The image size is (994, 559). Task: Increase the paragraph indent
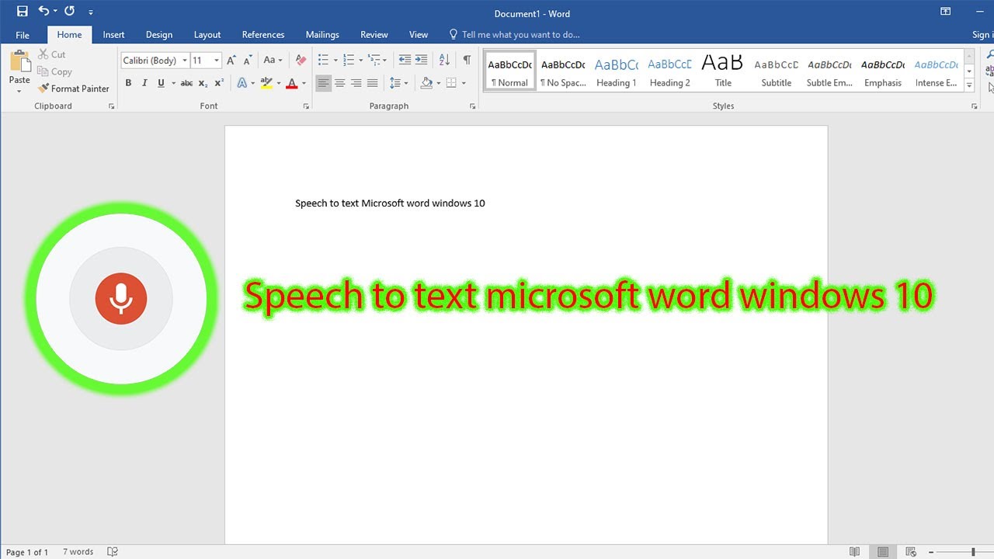[421, 60]
